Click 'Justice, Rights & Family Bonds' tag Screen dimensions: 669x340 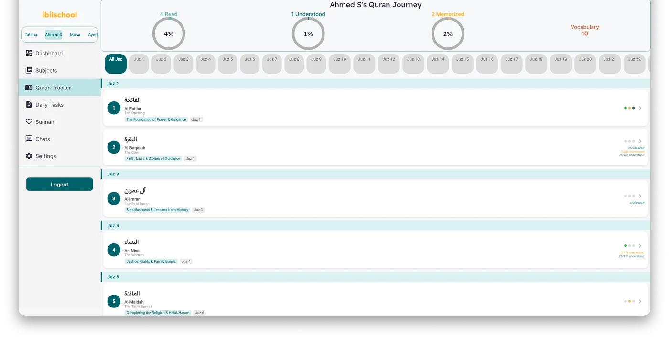[x=151, y=262]
